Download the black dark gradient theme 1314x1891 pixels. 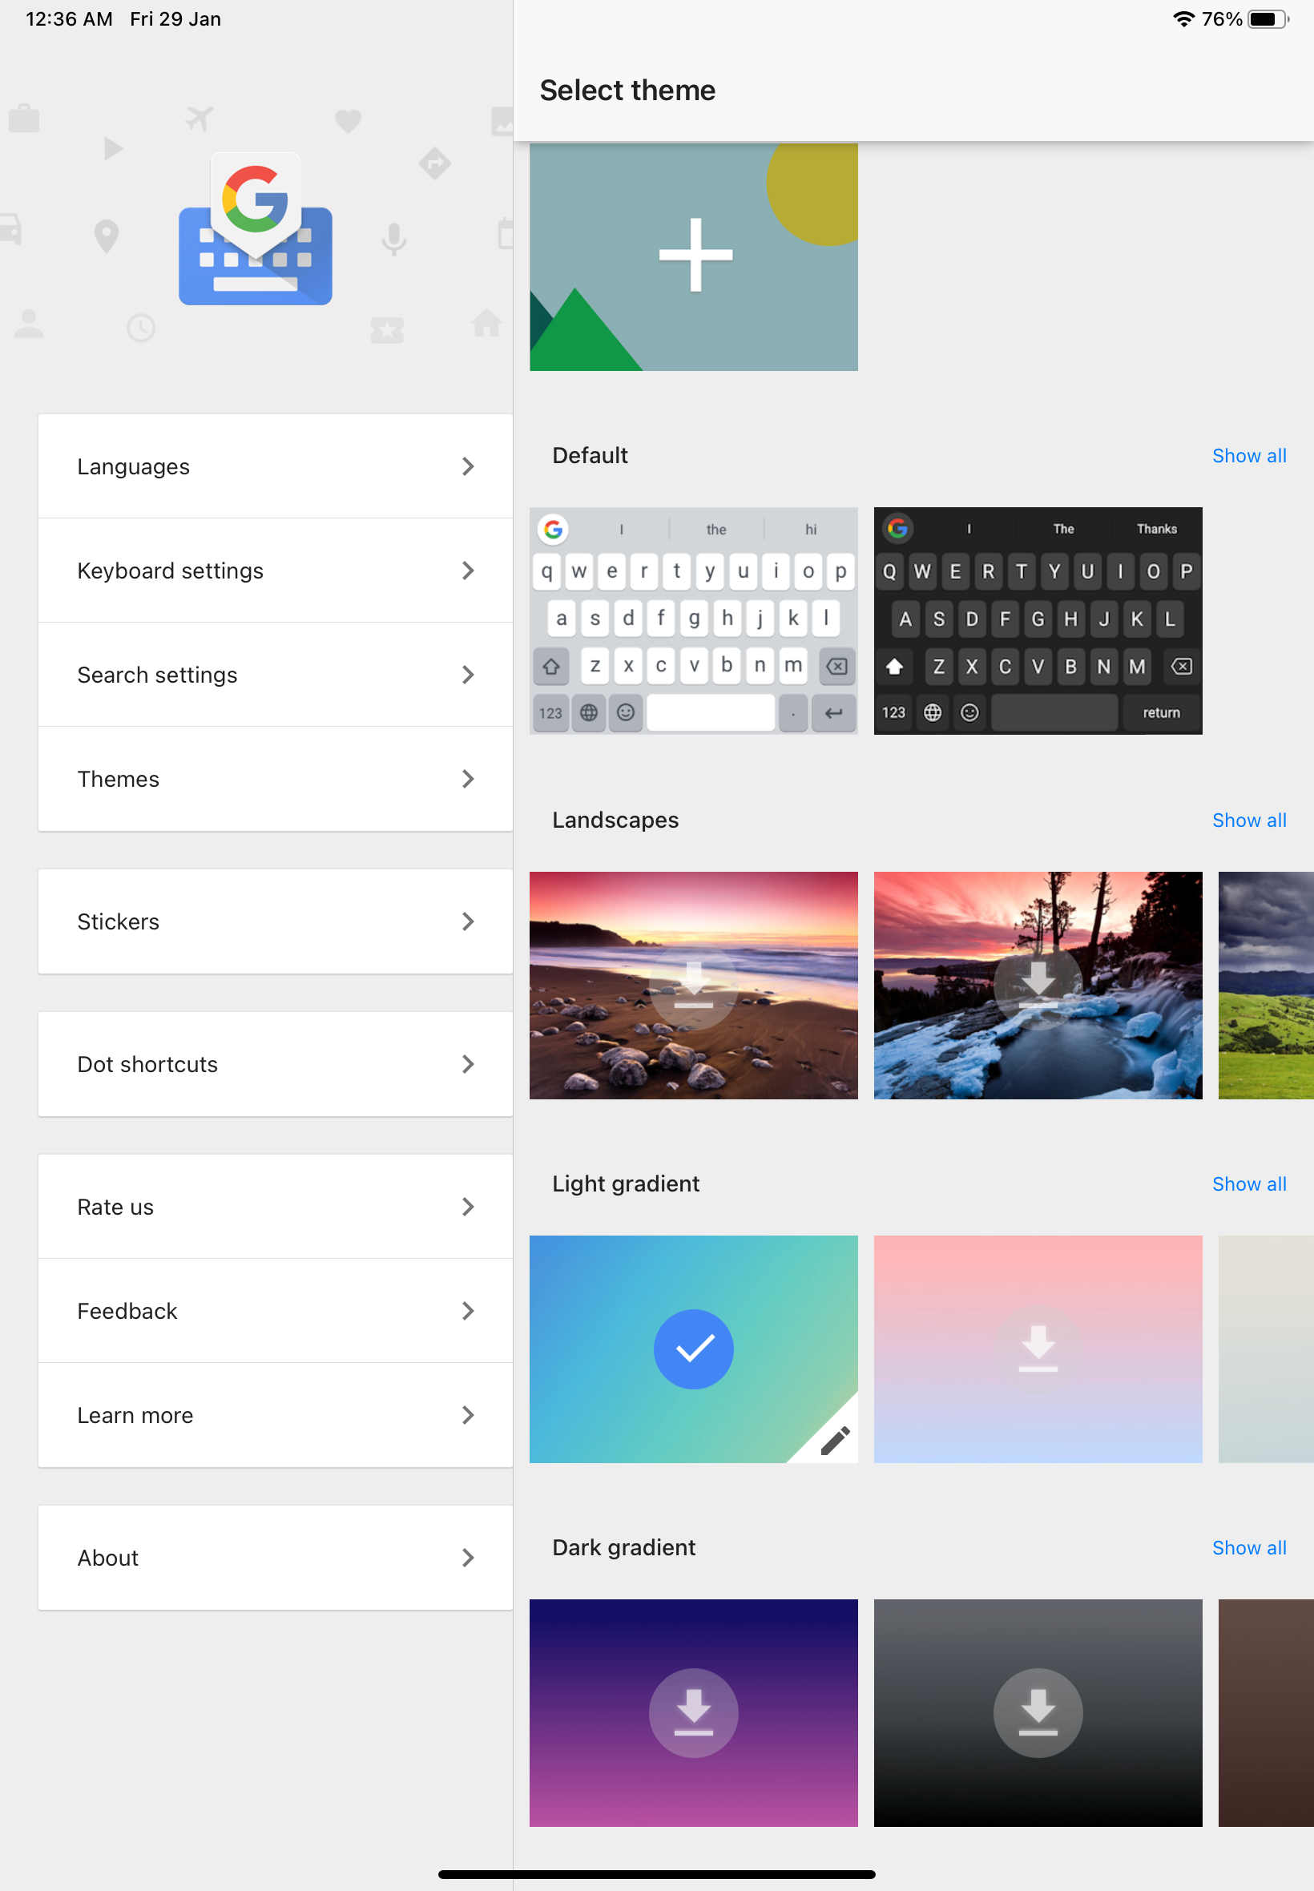tap(1038, 1713)
